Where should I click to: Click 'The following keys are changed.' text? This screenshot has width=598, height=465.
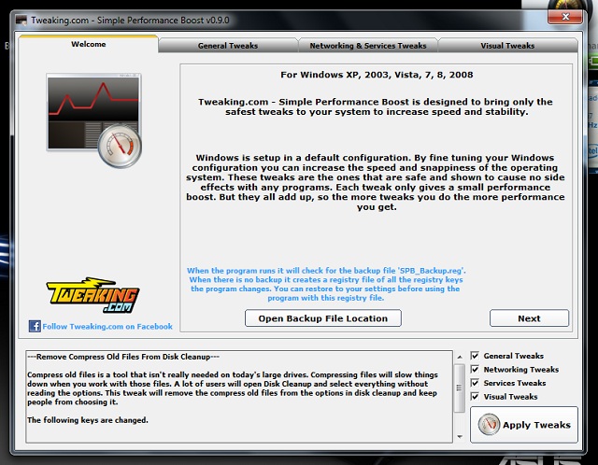tap(88, 420)
